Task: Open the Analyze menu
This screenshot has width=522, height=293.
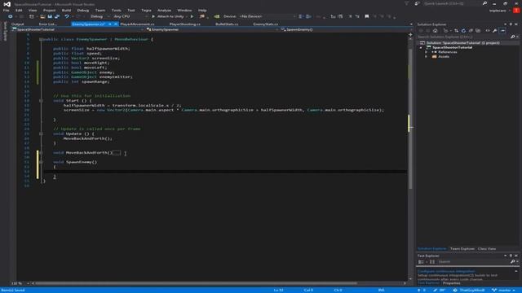Action: pyautogui.click(x=164, y=11)
